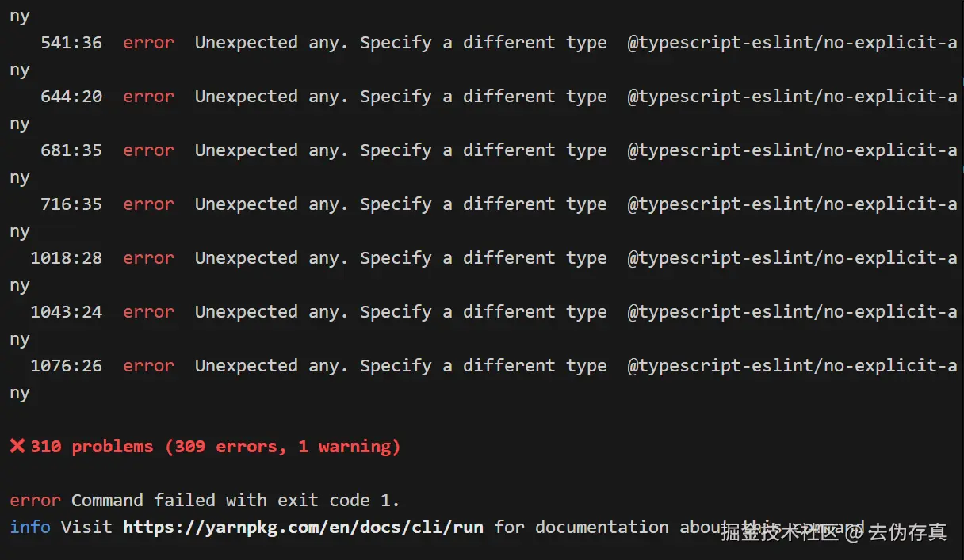This screenshot has height=560, width=964.
Task: Click the 310 problems summary text
Action: [92, 447]
